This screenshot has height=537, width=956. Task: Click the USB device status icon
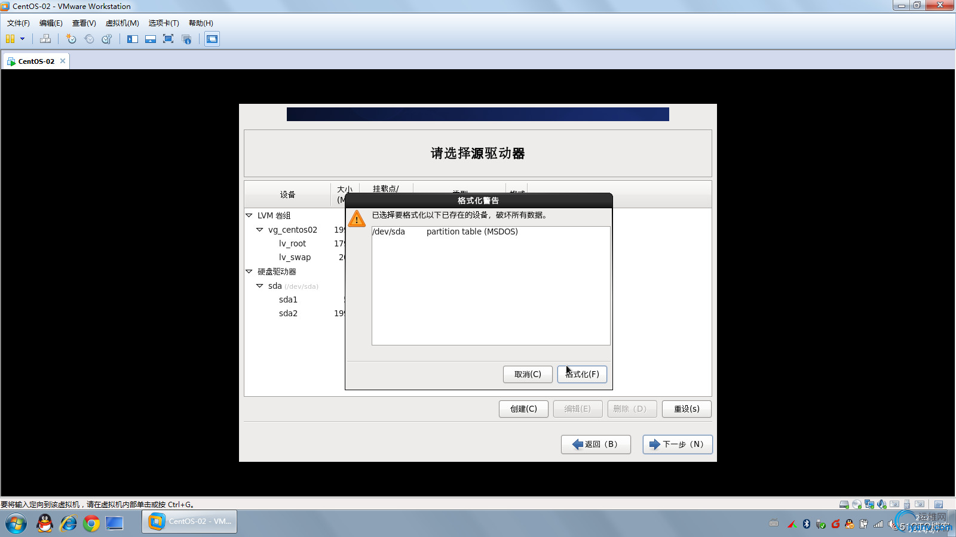907,504
